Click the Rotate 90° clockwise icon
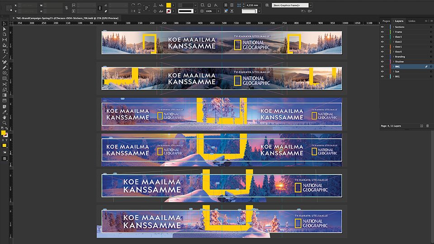Viewport: 434px width, 244px height. [x=133, y=5]
